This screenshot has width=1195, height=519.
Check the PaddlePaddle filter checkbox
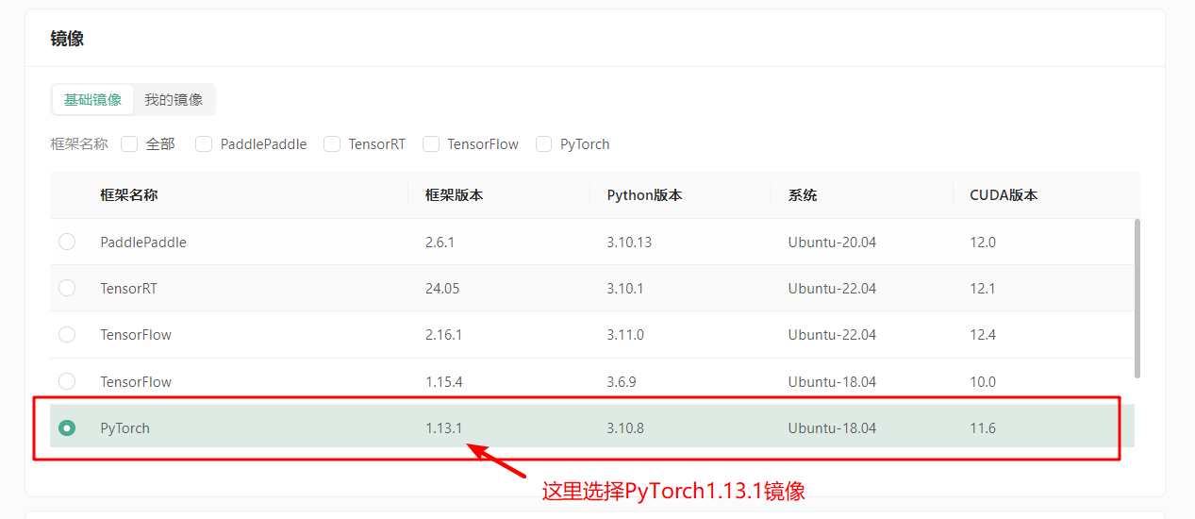[204, 144]
